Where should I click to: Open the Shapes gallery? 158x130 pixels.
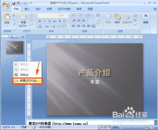pyautogui.click(x=108, y=19)
